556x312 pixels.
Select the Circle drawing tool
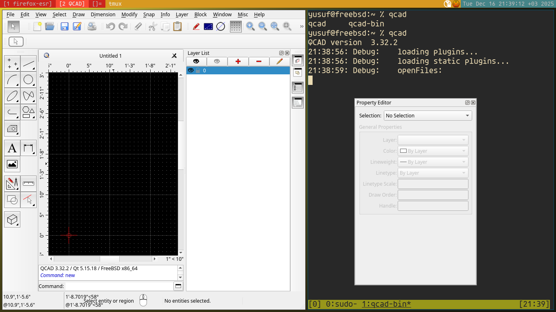pos(28,80)
